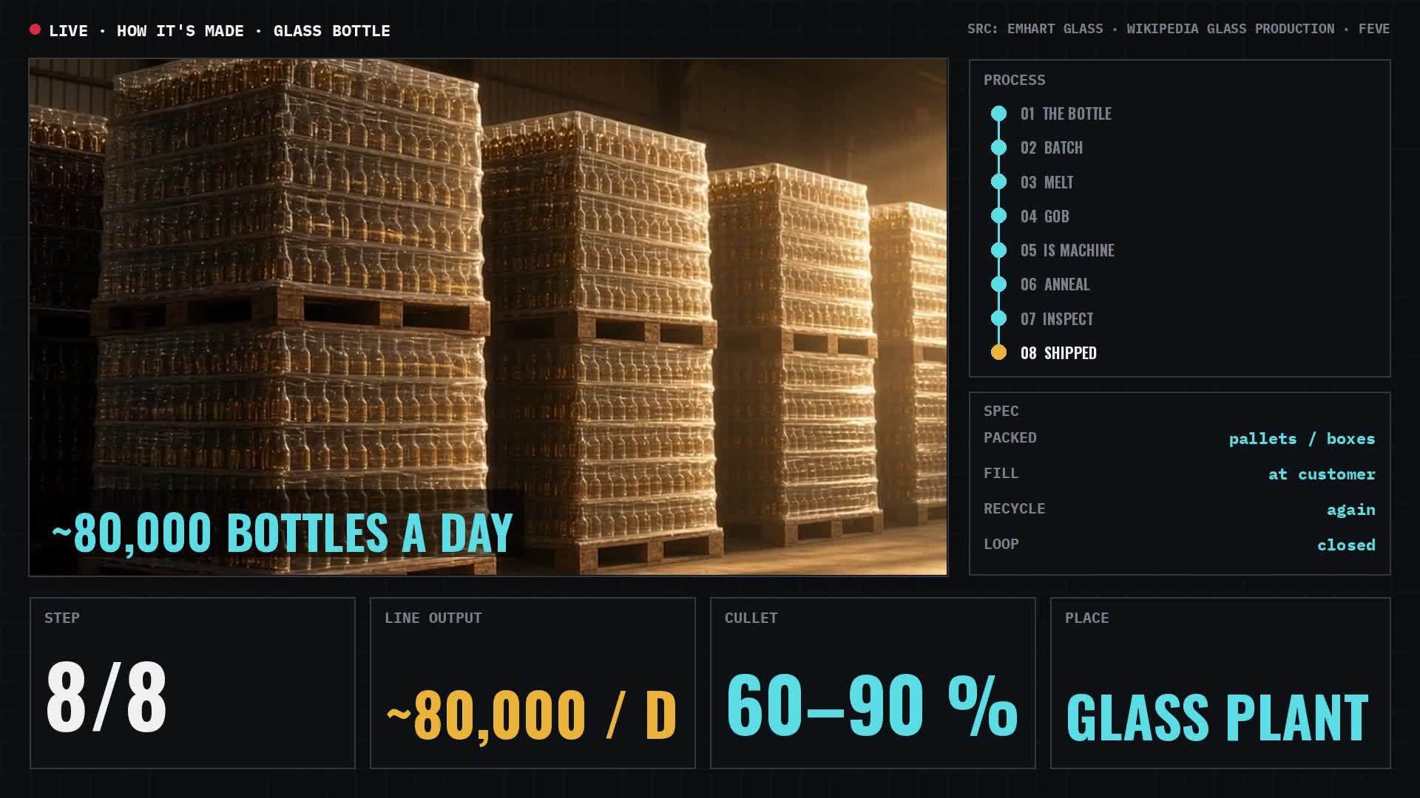
Task: Jump to the 03 Melt step dot
Action: (x=998, y=182)
